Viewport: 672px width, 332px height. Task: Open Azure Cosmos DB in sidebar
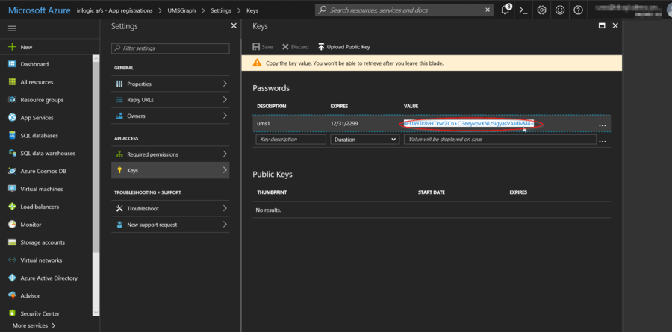[45, 171]
